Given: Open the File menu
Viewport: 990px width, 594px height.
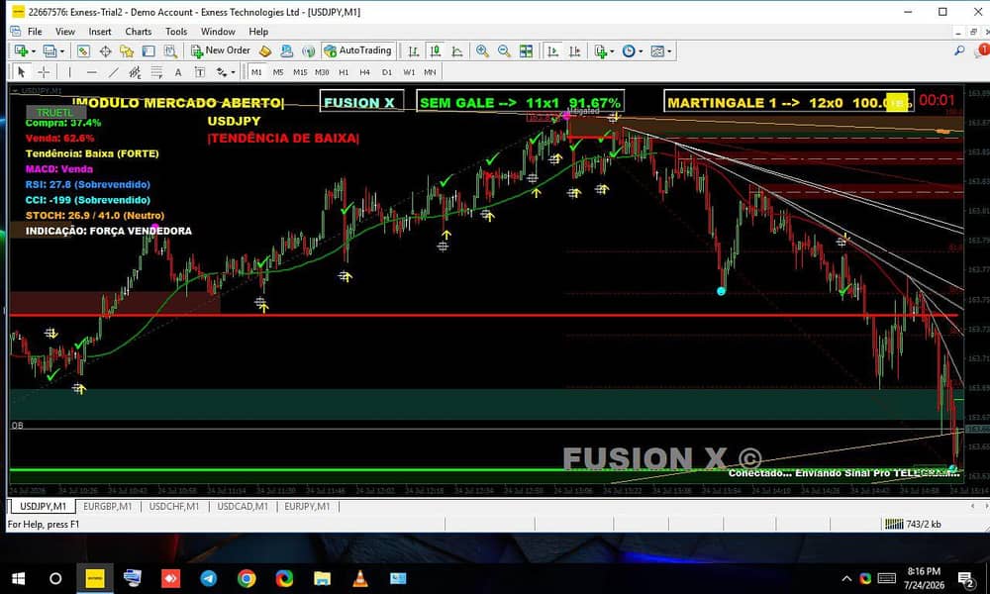Looking at the screenshot, I should (x=35, y=32).
